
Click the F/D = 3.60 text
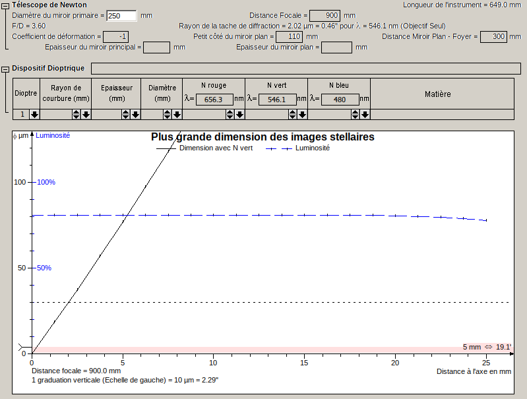tap(29, 26)
